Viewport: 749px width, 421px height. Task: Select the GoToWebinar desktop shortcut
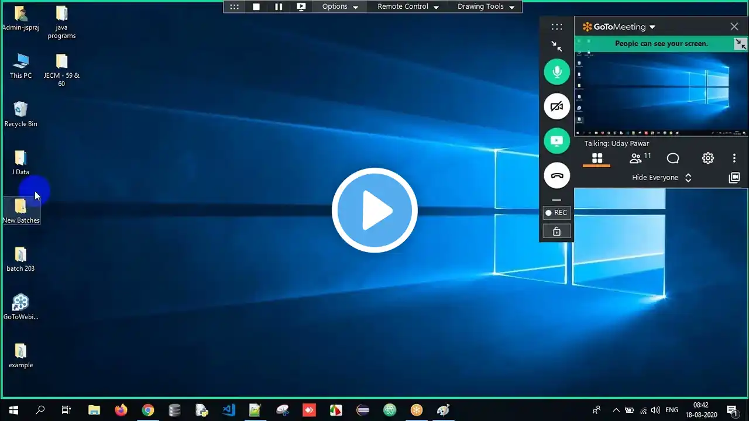pyautogui.click(x=21, y=308)
